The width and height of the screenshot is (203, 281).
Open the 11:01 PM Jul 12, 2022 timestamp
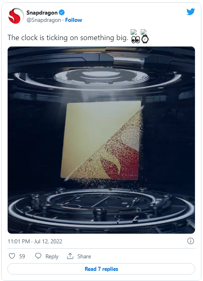(35, 241)
